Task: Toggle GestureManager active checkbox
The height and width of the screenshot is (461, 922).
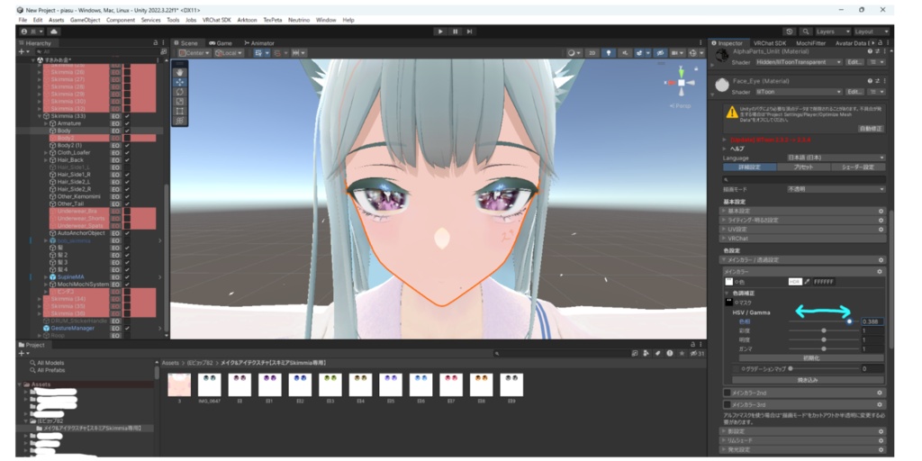Action: pyautogui.click(x=128, y=328)
